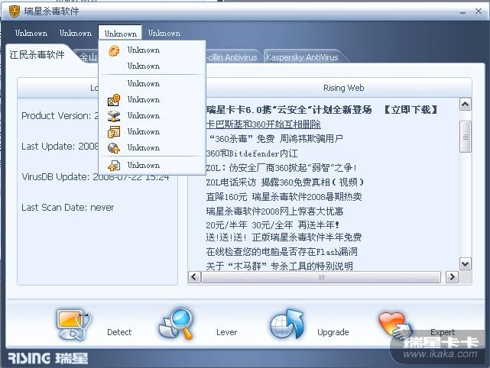490x368 pixels.
Task: Click the news list scroll-down arrow
Action: pyautogui.click(x=466, y=264)
